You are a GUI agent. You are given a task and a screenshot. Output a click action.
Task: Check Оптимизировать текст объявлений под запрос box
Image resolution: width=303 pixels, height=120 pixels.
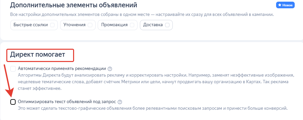click(x=13, y=102)
